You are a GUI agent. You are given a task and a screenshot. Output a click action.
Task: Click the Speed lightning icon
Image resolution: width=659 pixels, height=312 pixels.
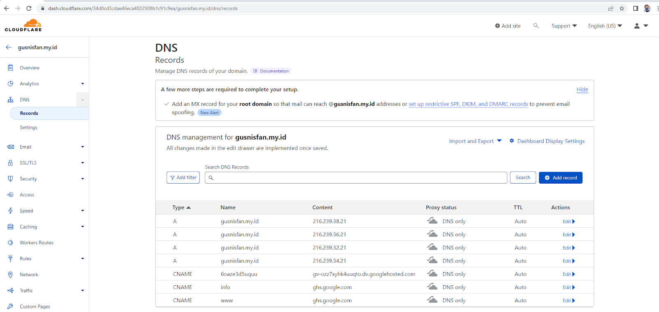tap(10, 211)
